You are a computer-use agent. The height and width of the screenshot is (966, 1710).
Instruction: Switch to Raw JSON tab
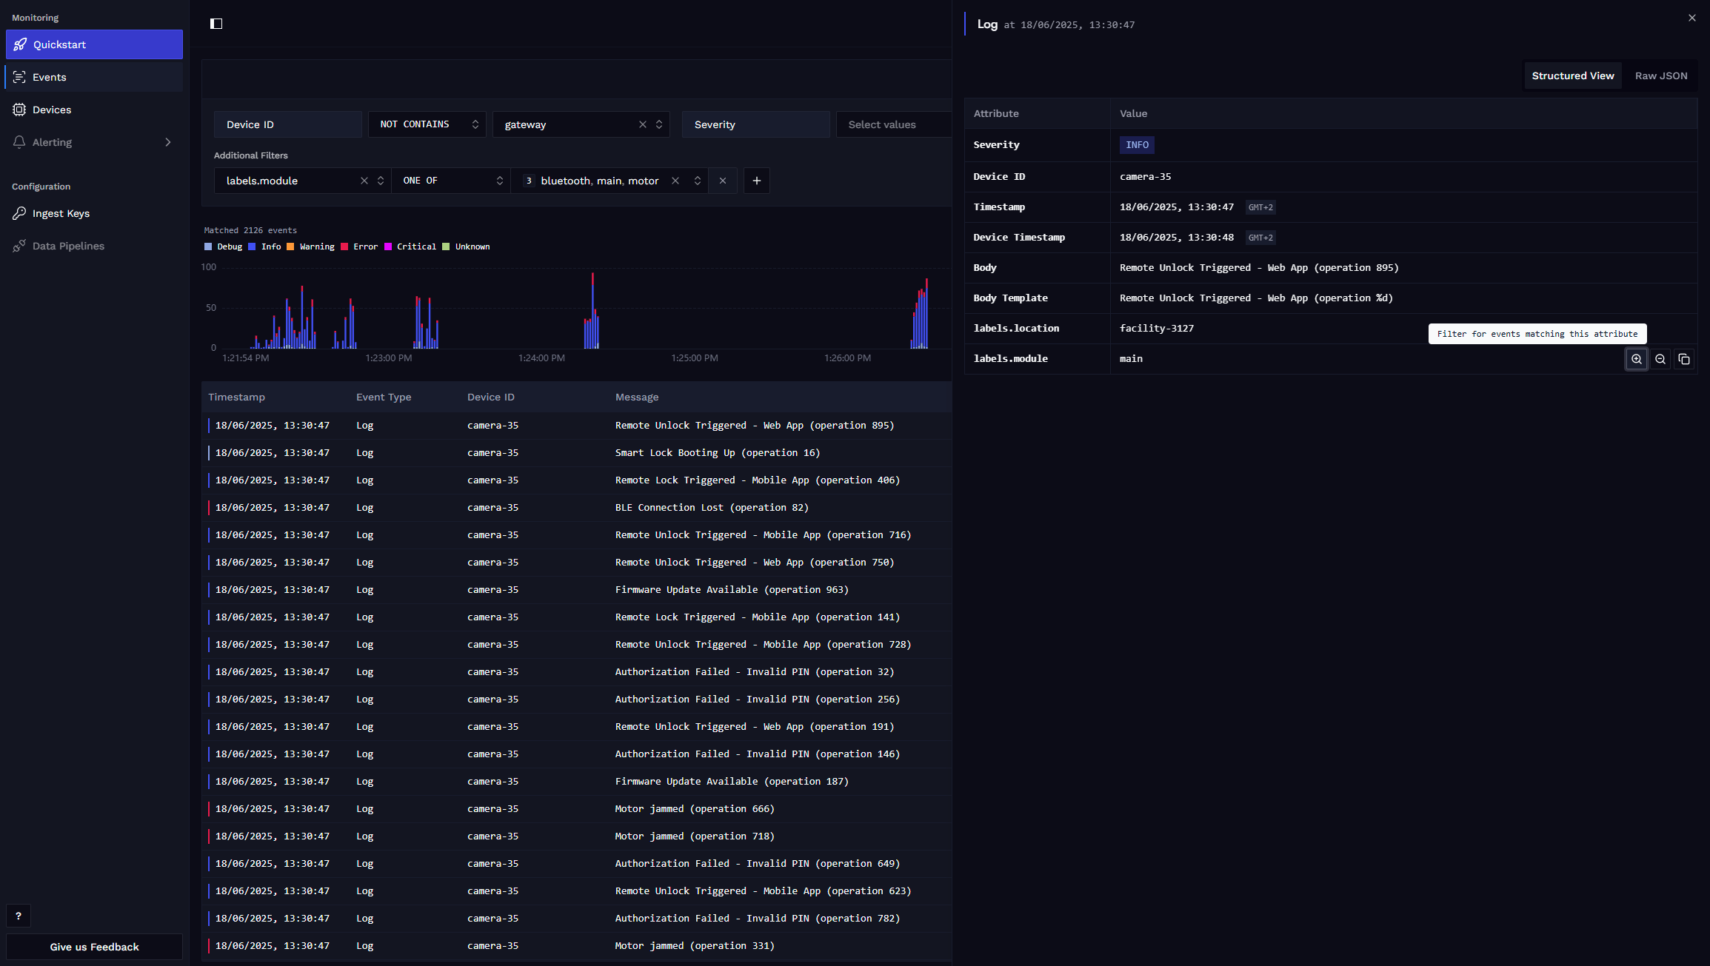click(x=1661, y=76)
